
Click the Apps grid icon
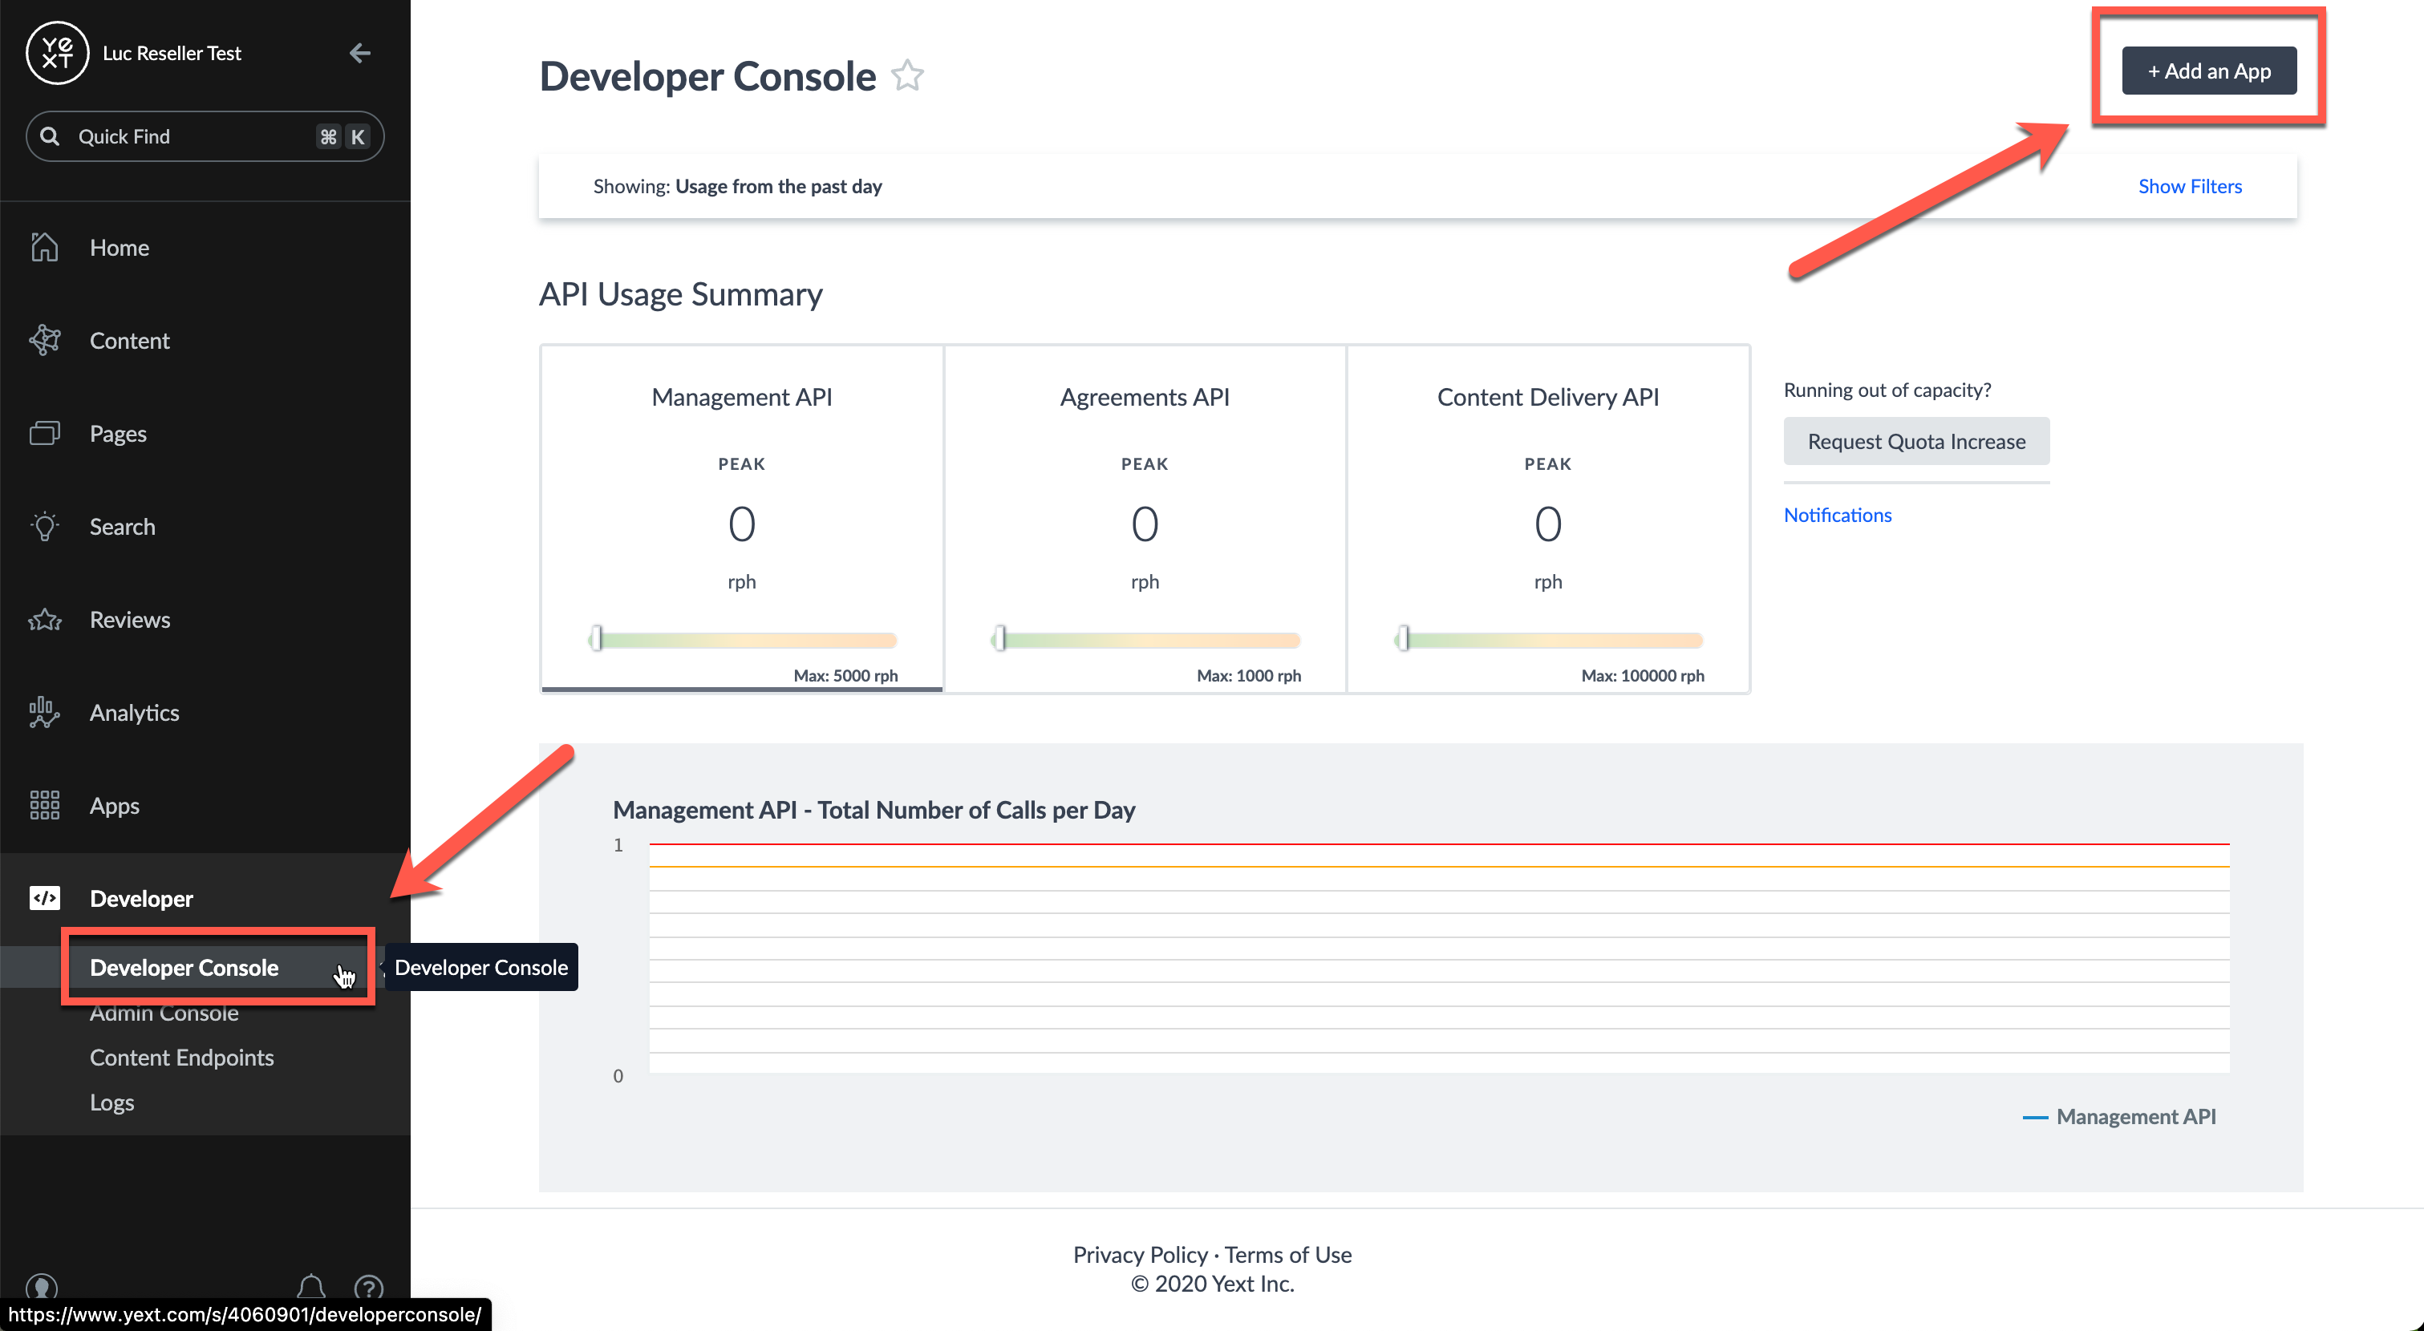(44, 805)
